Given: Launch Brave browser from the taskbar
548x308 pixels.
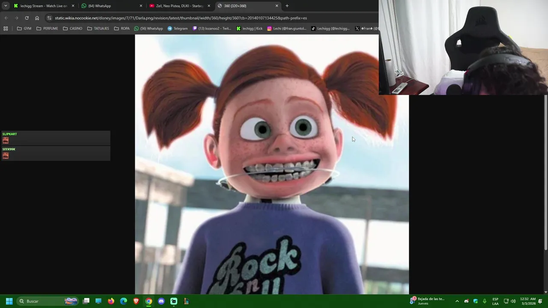Looking at the screenshot, I should (136, 301).
